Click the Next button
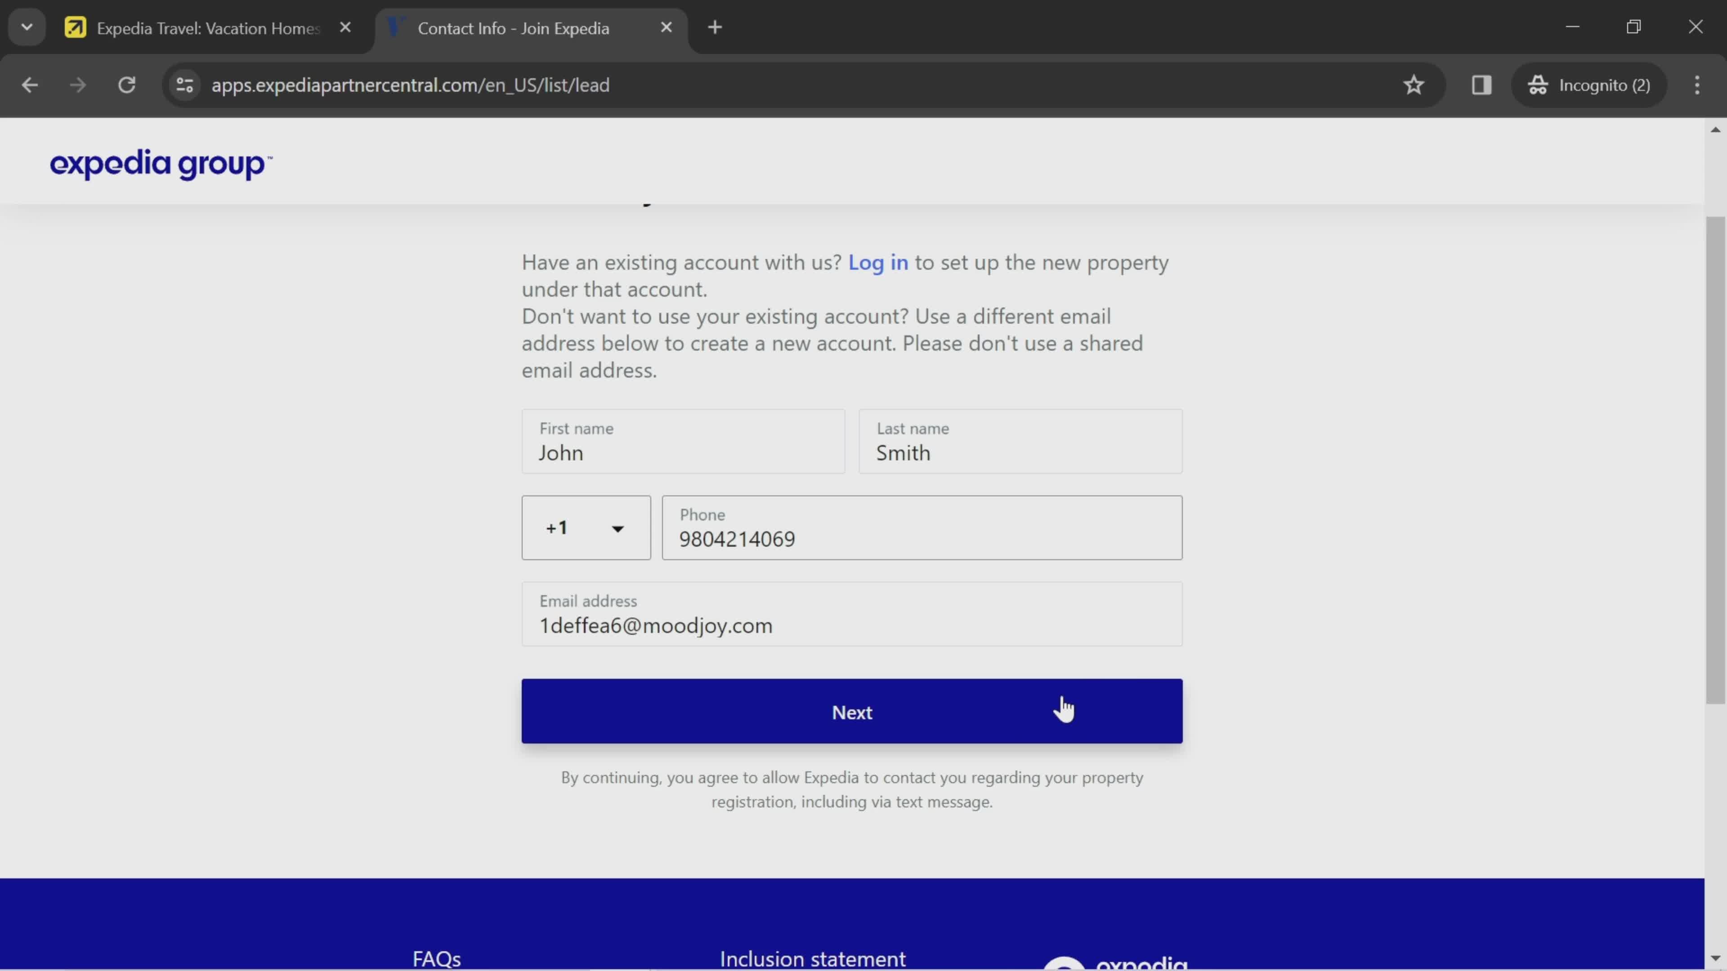Viewport: 1727px width, 971px height. pyautogui.click(x=852, y=711)
